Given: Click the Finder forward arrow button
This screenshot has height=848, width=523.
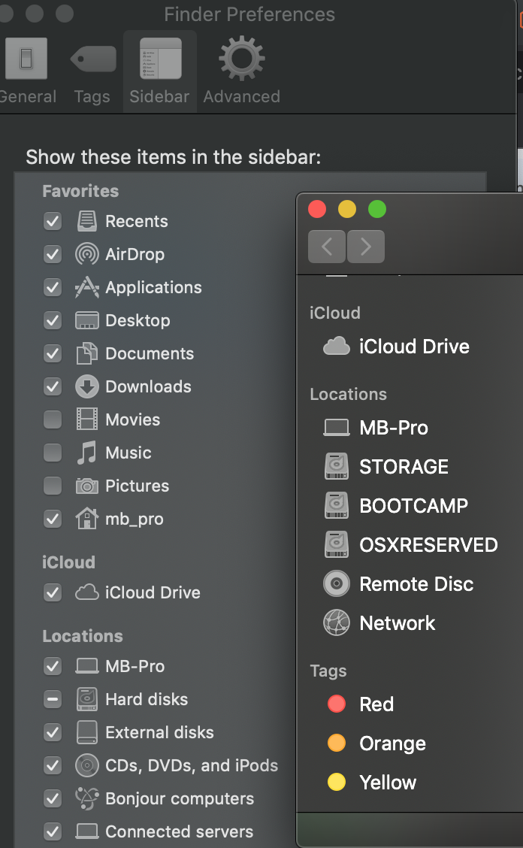Looking at the screenshot, I should pyautogui.click(x=366, y=247).
